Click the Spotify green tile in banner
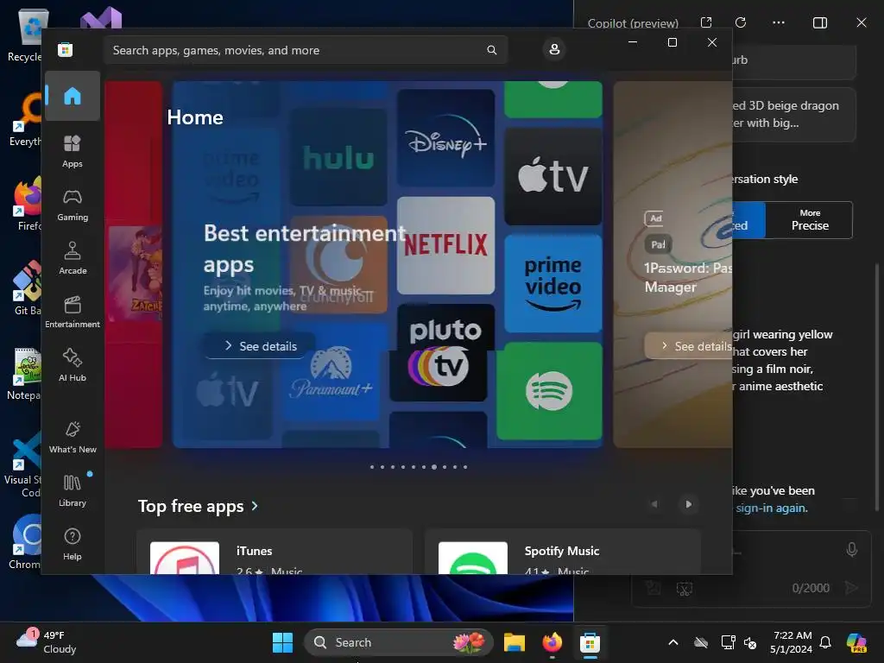The height and width of the screenshot is (663, 884). click(550, 391)
